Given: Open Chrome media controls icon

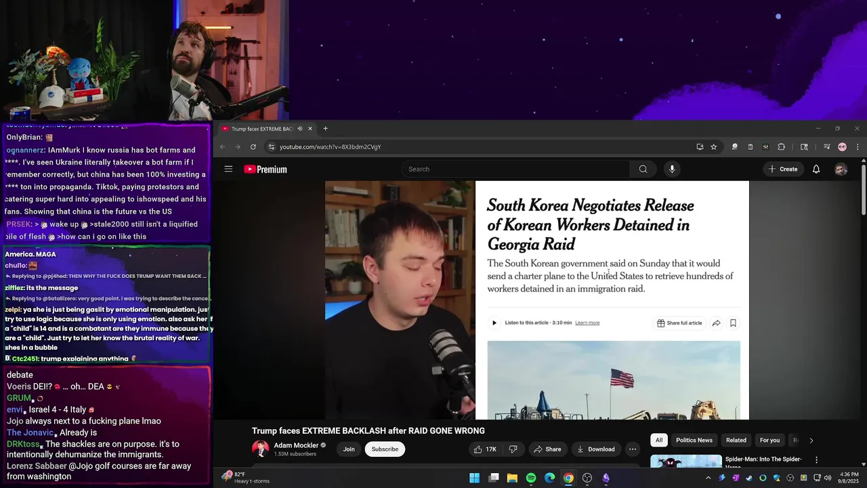Looking at the screenshot, I should pos(826,146).
